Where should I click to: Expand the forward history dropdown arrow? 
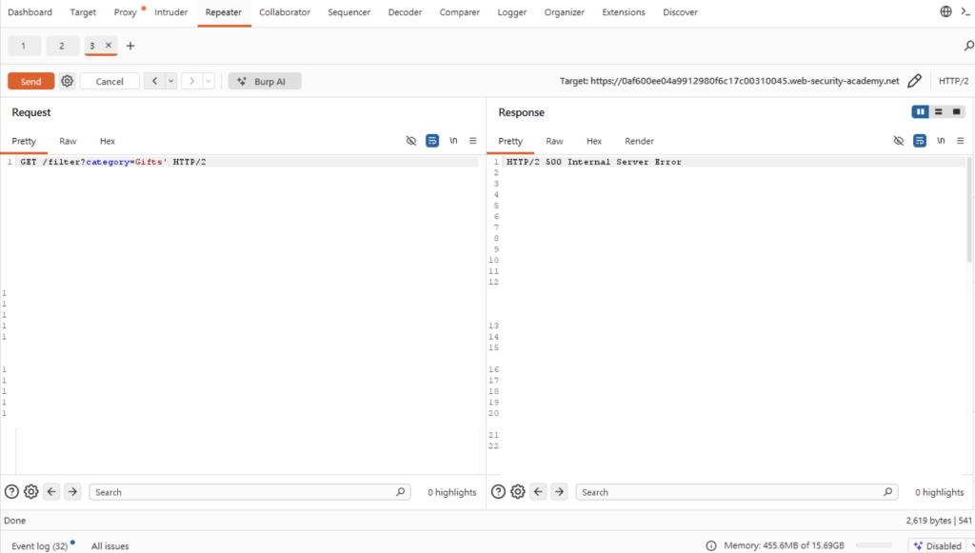tap(209, 82)
